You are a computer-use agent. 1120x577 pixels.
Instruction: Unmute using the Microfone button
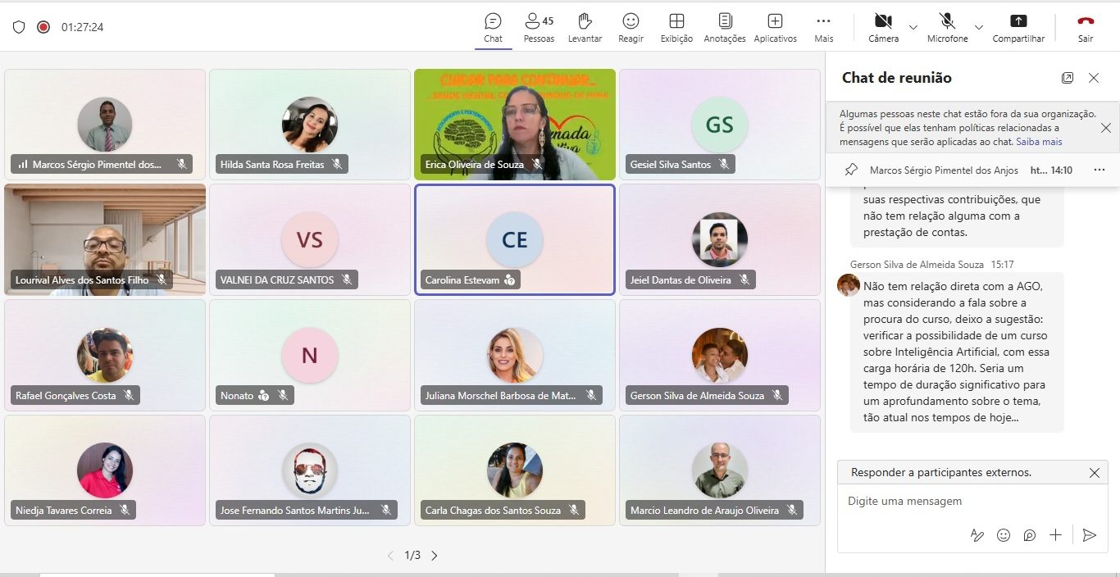947,27
